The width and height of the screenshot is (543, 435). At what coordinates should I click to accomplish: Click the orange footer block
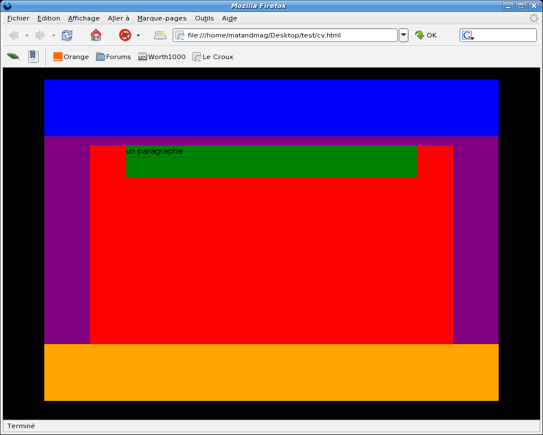(271, 373)
